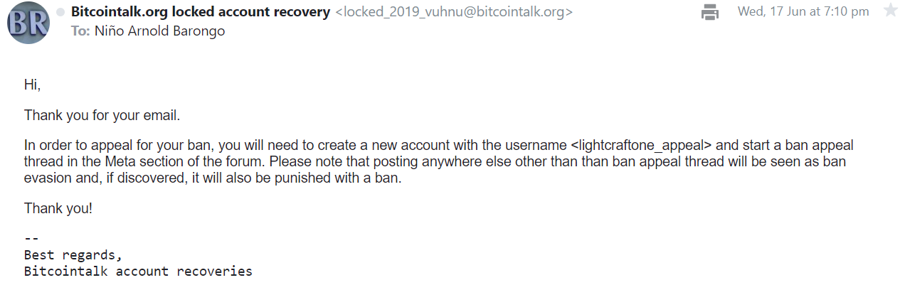Click the 'Bitcointalk account recoveries' signature text
The height and width of the screenshot is (285, 905).
(138, 271)
